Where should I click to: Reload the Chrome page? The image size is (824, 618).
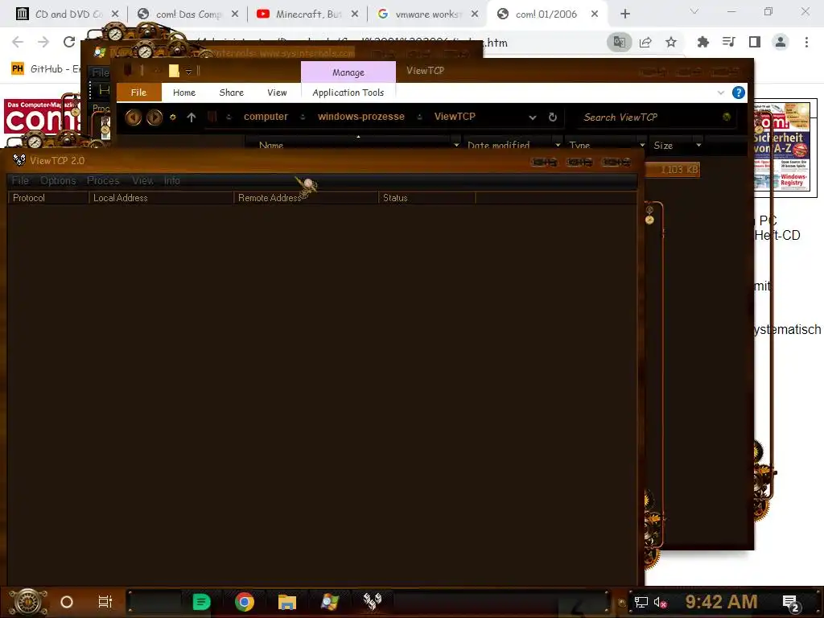pyautogui.click(x=69, y=42)
